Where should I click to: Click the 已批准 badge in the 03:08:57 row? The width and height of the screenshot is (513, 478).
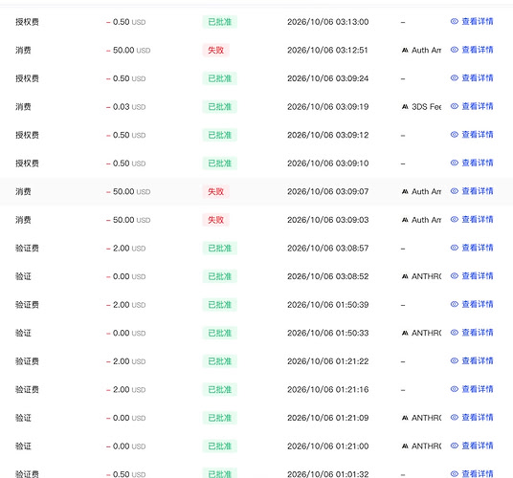pyautogui.click(x=220, y=249)
